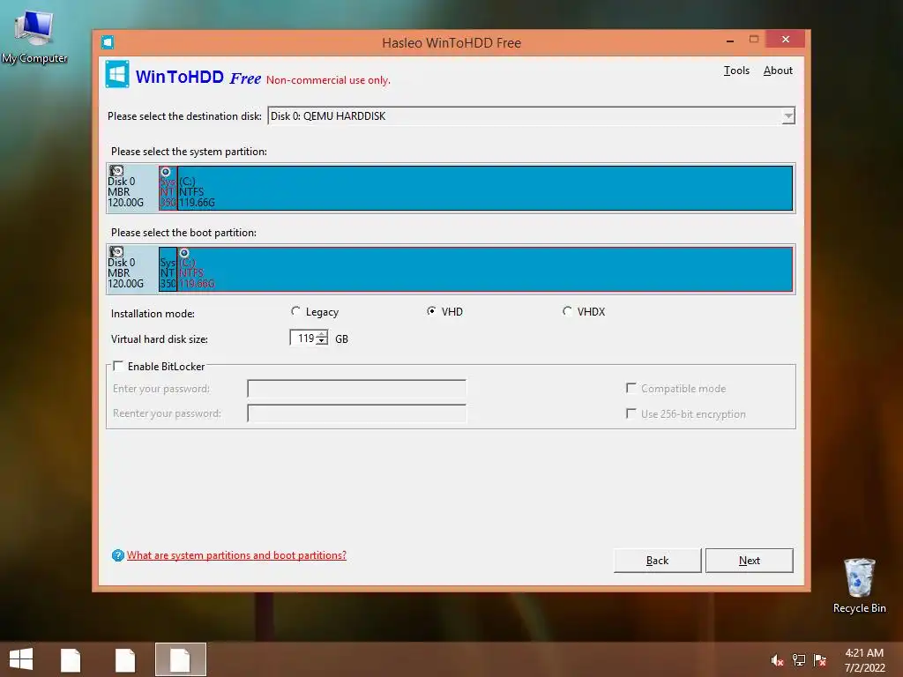Click the Disk 0 icon in system partition row
Image resolution: width=903 pixels, height=677 pixels.
117,171
